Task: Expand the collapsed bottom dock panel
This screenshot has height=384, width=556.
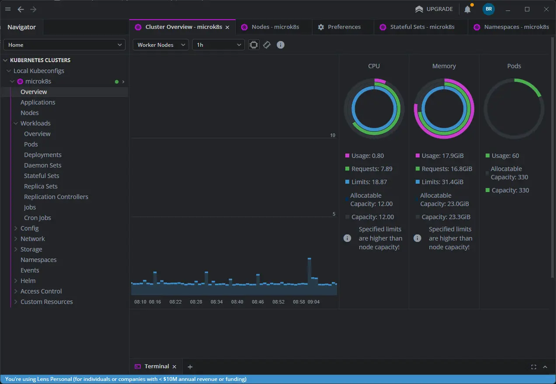Action: (545, 367)
